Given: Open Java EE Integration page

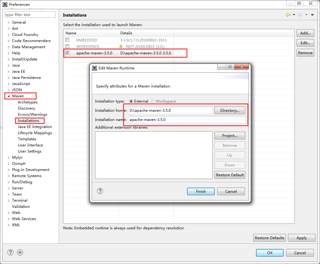Looking at the screenshot, I should pyautogui.click(x=35, y=126).
